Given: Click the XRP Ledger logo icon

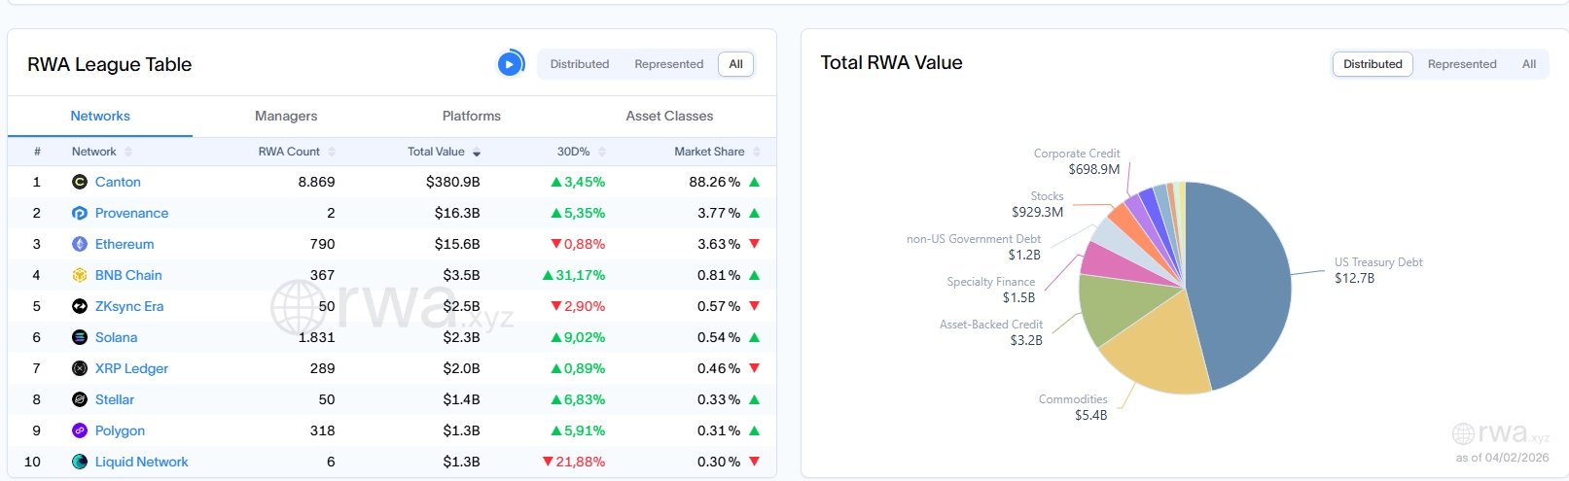Looking at the screenshot, I should pyautogui.click(x=80, y=368).
